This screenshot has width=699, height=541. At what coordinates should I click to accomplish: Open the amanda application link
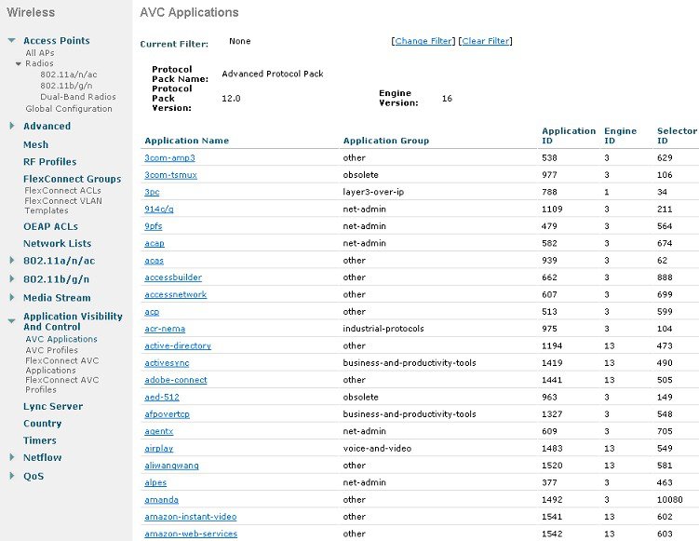coord(162,499)
